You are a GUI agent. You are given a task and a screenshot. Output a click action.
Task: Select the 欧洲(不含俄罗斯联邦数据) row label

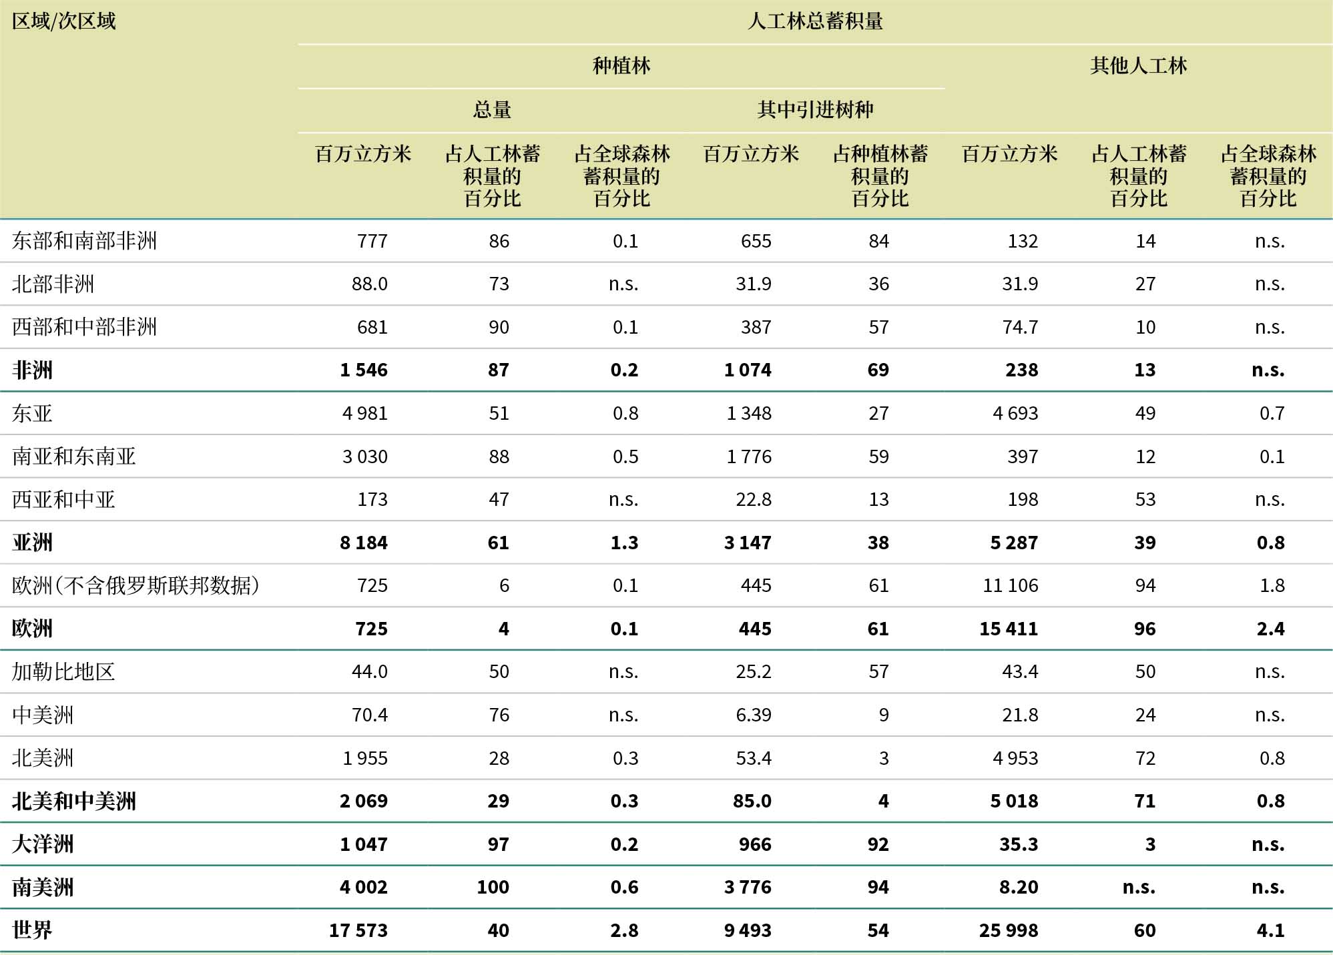(x=136, y=585)
